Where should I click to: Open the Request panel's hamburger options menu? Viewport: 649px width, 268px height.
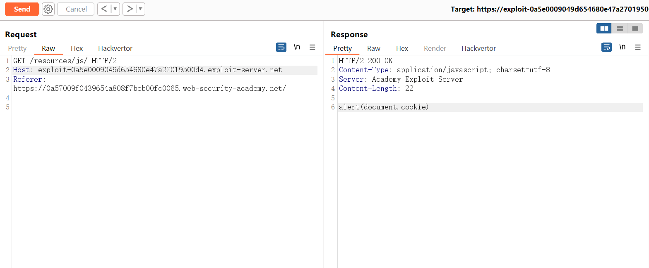pyautogui.click(x=312, y=47)
